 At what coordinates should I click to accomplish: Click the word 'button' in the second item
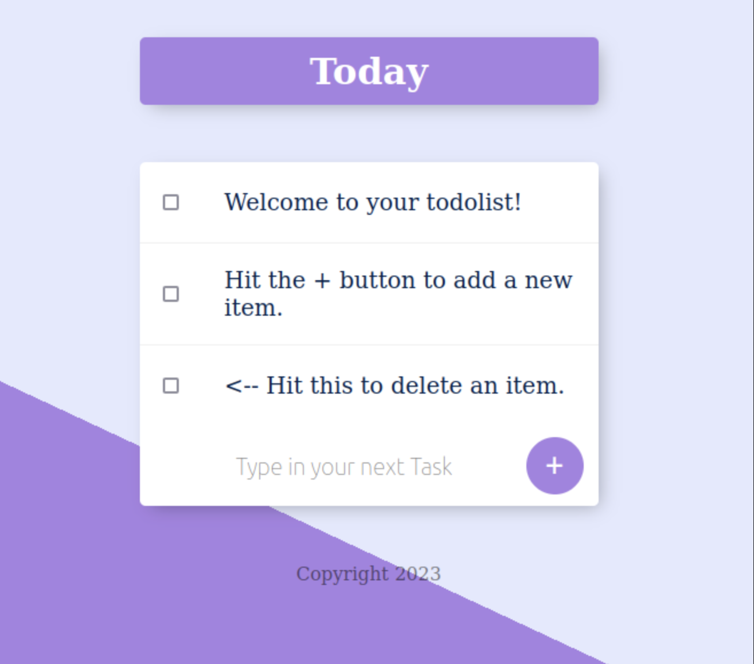[377, 281]
